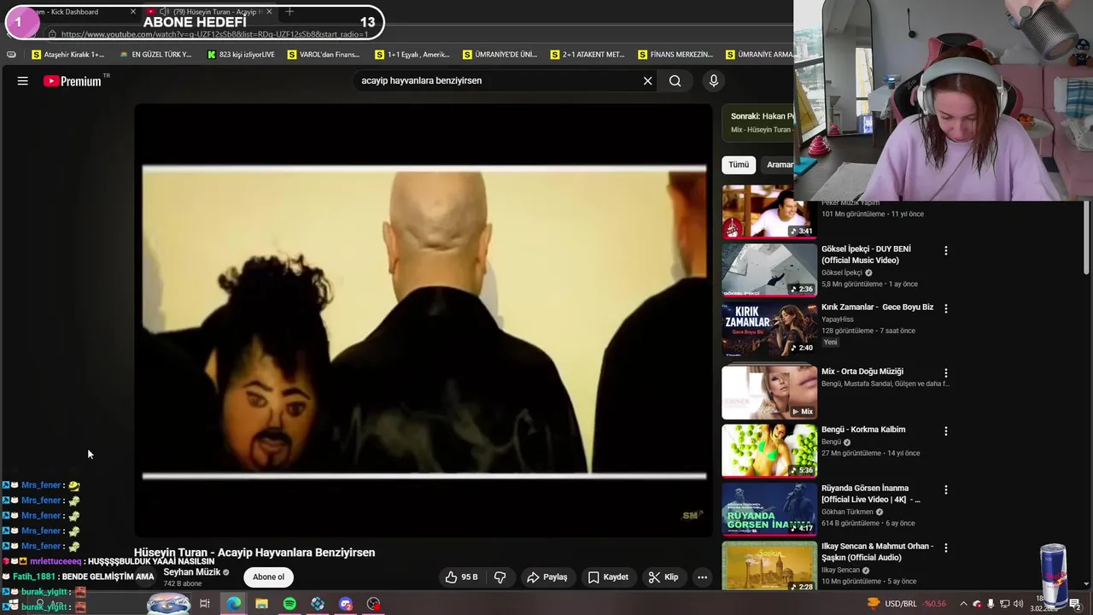Open Ilkay Sencan & Mahmut Orhan Şaşkın title
The image size is (1093, 615).
(877, 552)
